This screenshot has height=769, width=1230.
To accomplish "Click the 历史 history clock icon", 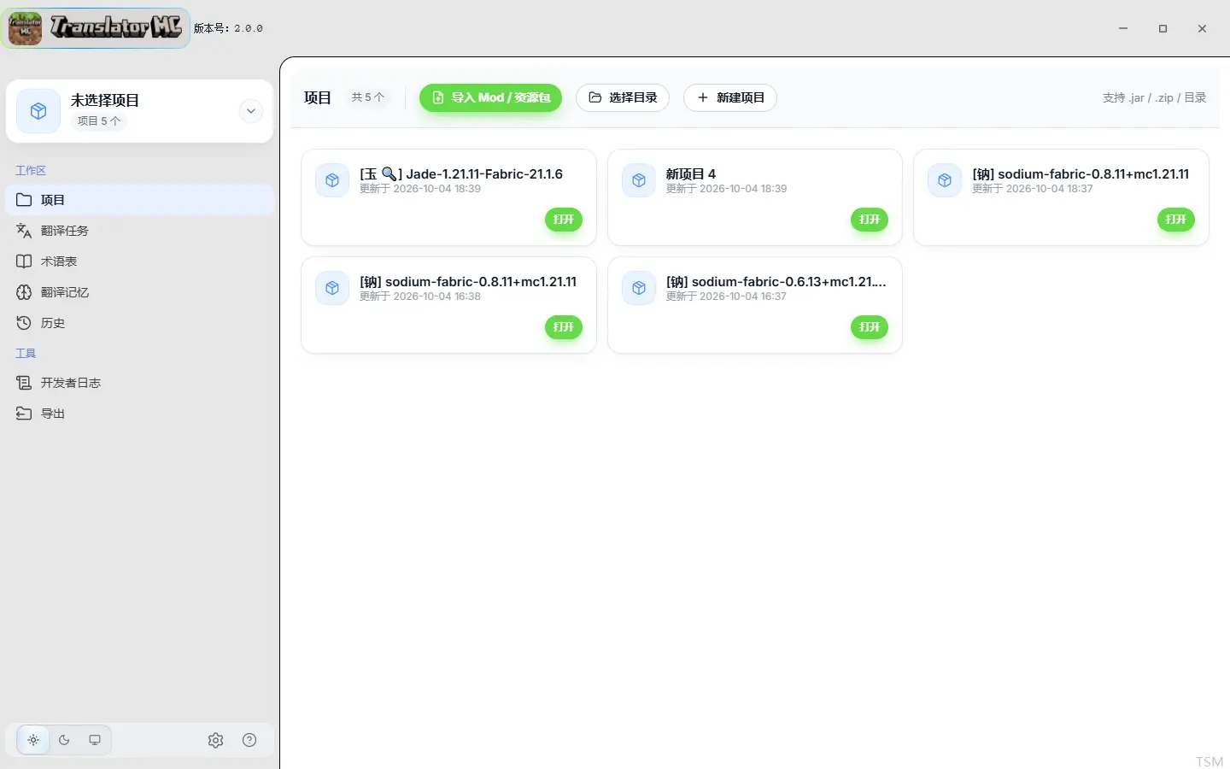I will [24, 323].
